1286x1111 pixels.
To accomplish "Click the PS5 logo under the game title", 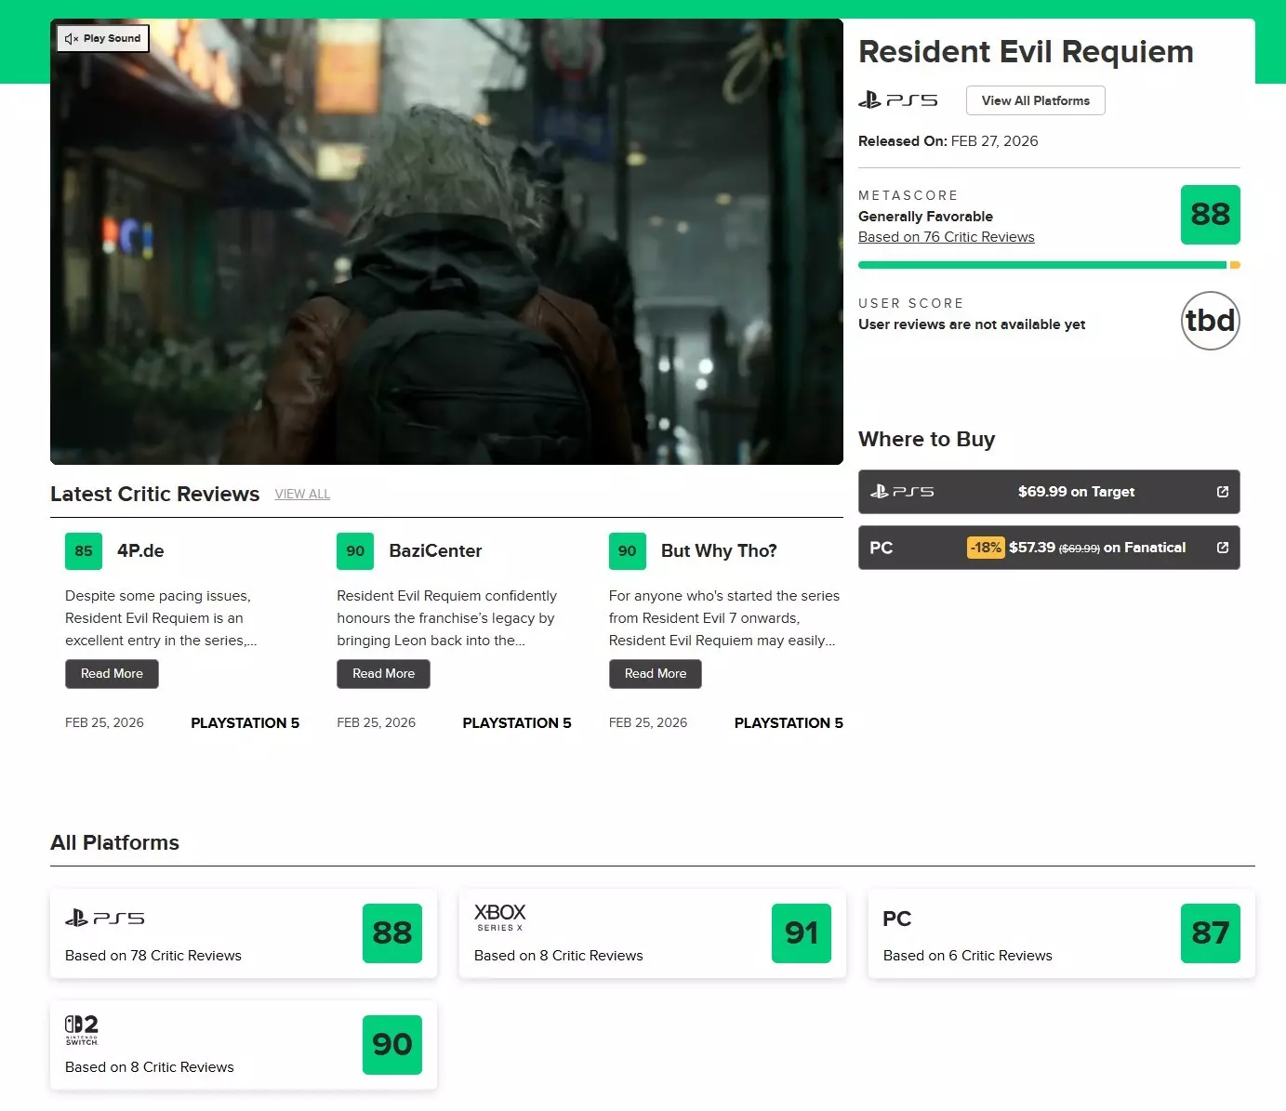I will coord(897,100).
